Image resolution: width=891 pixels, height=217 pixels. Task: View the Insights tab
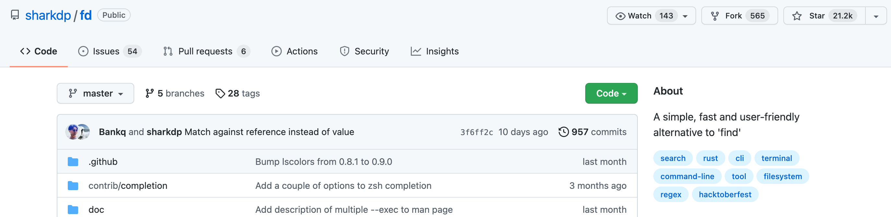pyautogui.click(x=435, y=51)
